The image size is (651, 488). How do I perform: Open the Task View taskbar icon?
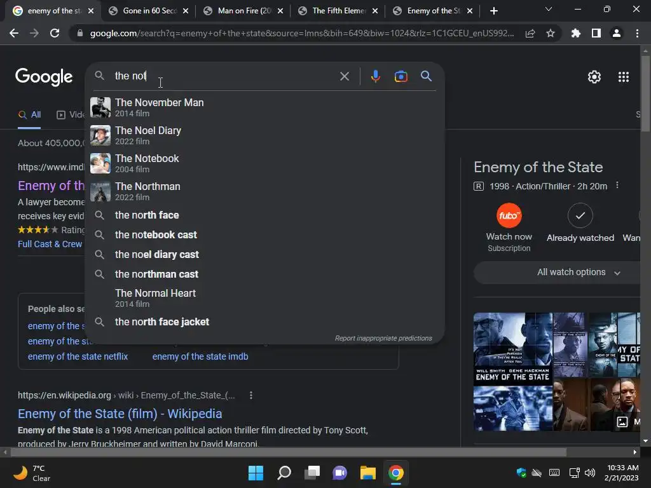point(312,473)
